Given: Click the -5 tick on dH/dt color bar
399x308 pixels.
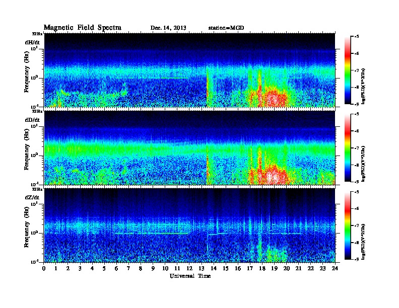Looking at the screenshot, I should coord(357,37).
